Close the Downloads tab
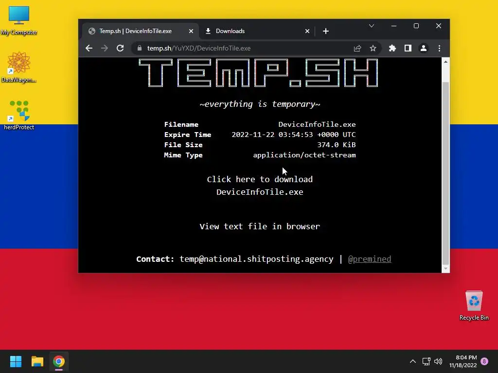Viewport: 498px width, 373px height. (307, 31)
